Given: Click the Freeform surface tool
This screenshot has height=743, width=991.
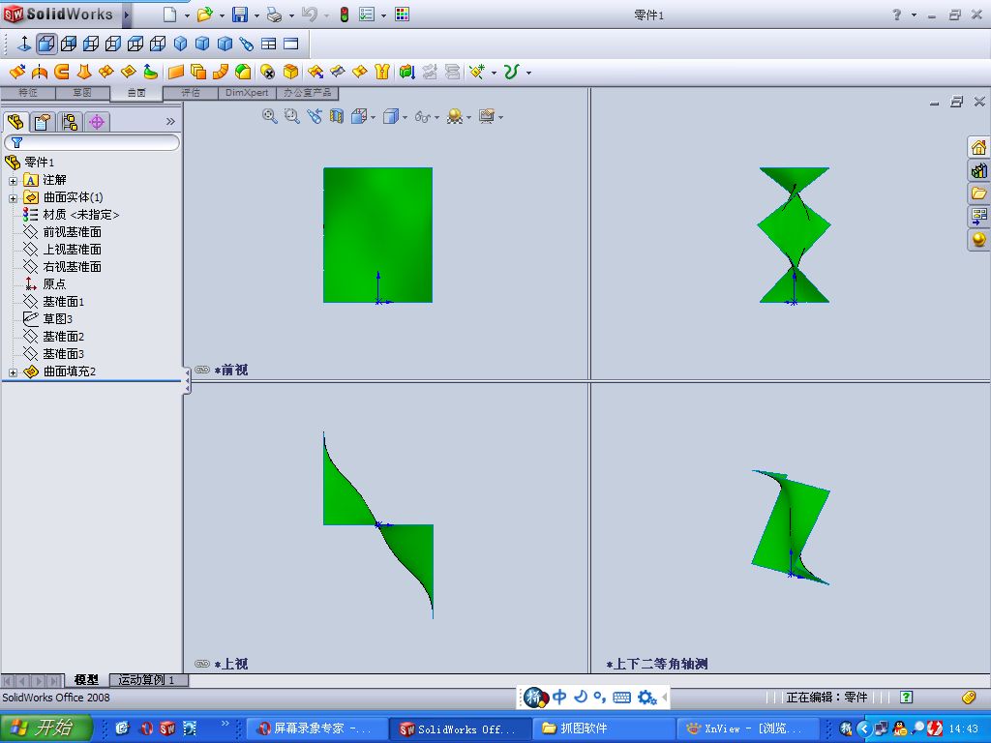Looking at the screenshot, I should (150, 72).
